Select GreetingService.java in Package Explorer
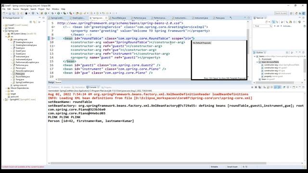This screenshot has width=308, height=173. coord(24,42)
